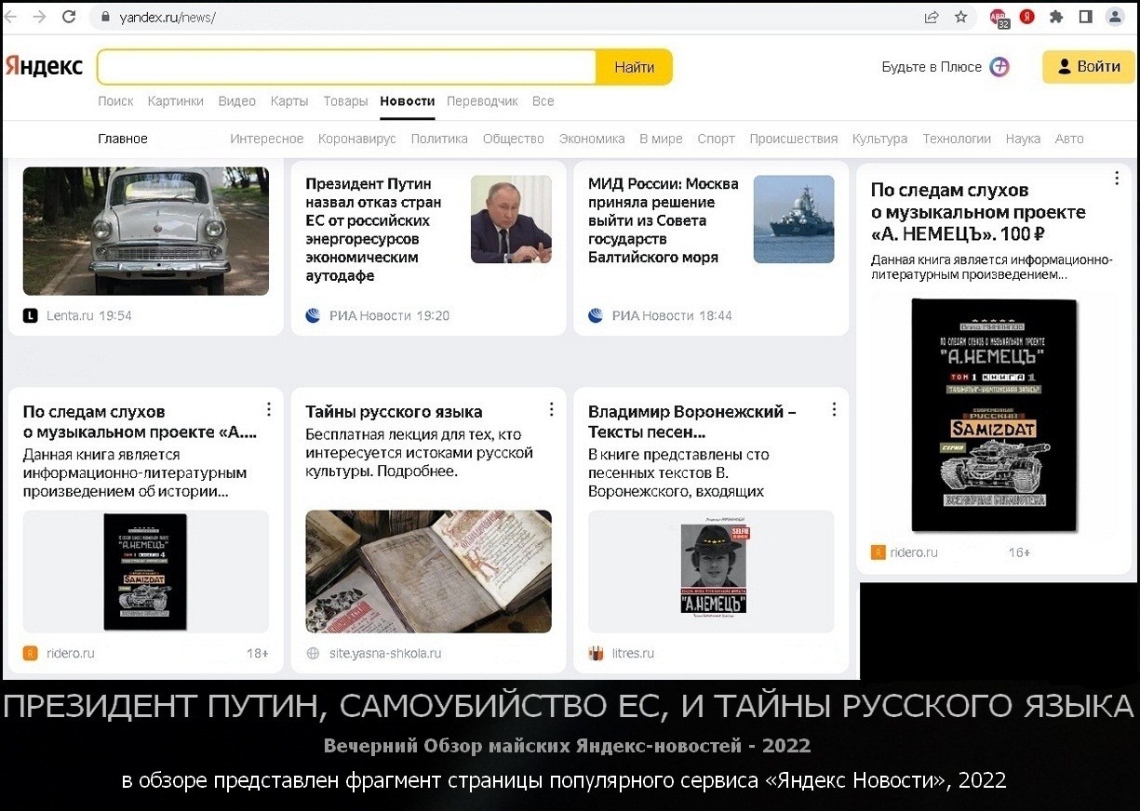Select 'Политика' news category
The height and width of the screenshot is (811, 1140).
pos(439,139)
